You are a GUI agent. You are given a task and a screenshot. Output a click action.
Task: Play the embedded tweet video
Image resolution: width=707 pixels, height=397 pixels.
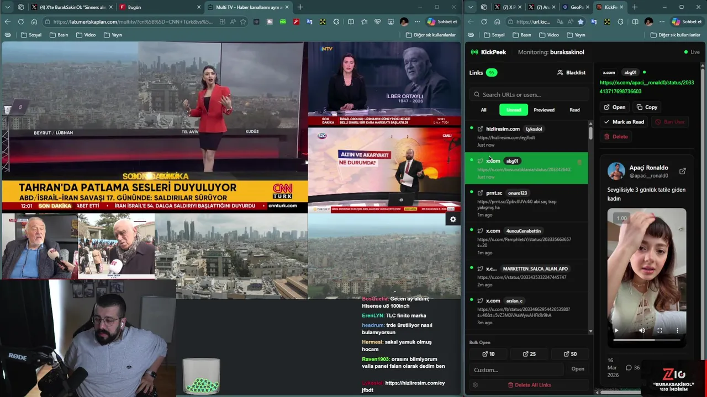[616, 330]
